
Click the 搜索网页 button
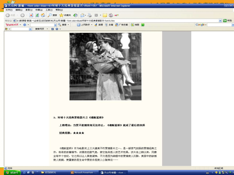tap(40, 29)
